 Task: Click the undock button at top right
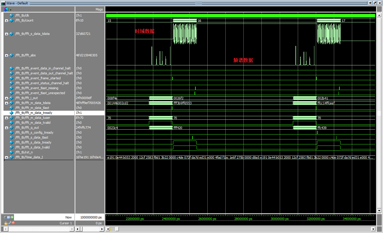(375, 3)
